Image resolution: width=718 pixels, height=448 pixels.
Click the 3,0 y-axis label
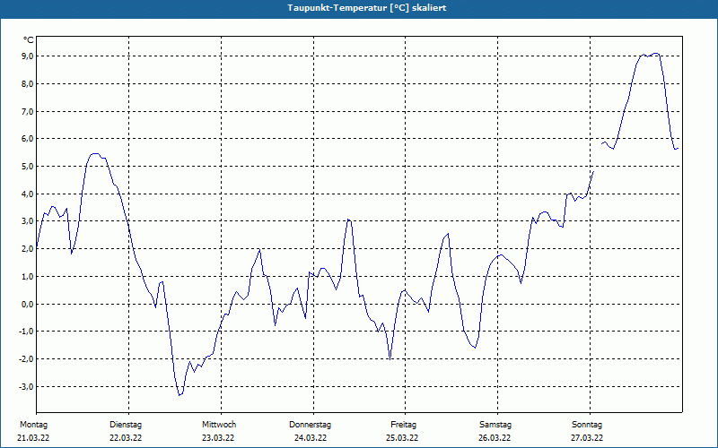[28, 221]
